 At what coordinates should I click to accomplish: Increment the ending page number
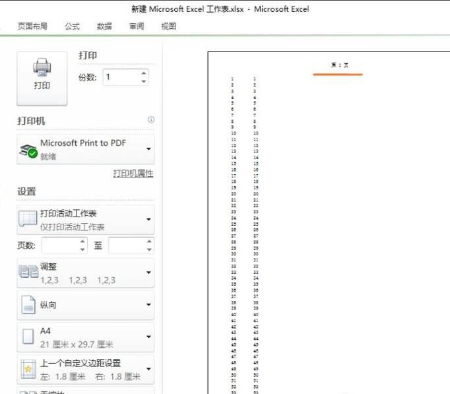coord(149,242)
